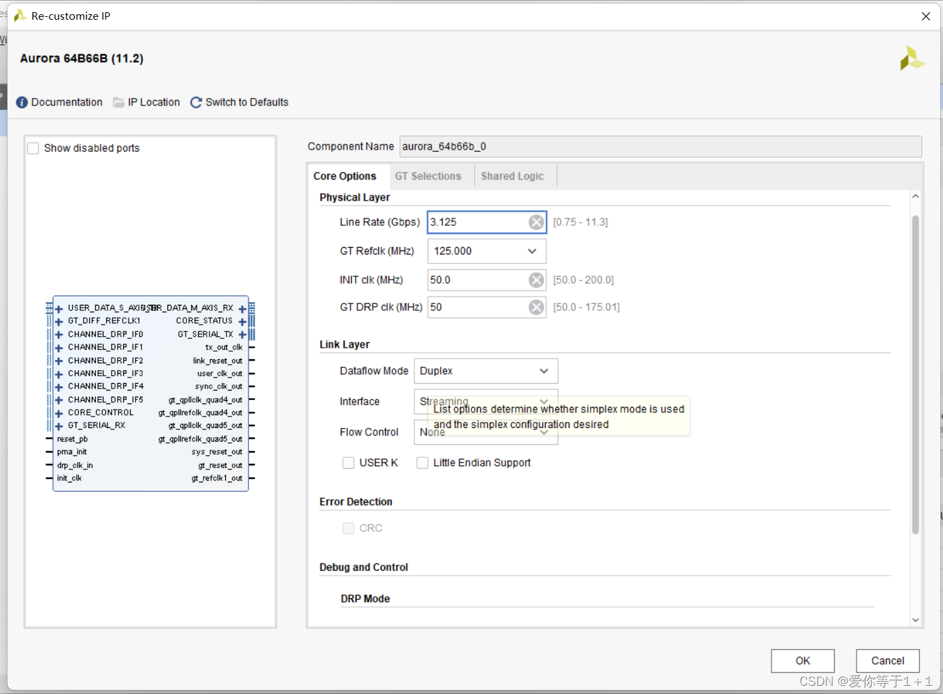Click the Component Name field
This screenshot has height=694, width=943.
[x=661, y=146]
